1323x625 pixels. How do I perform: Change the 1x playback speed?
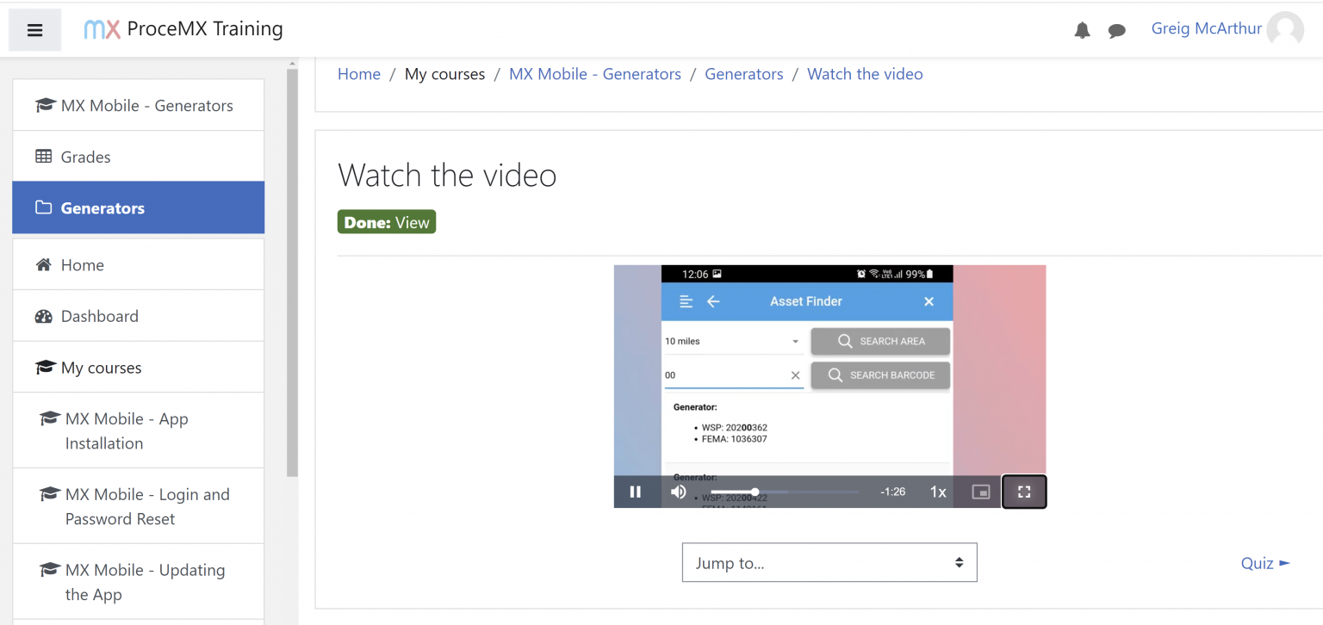click(938, 492)
